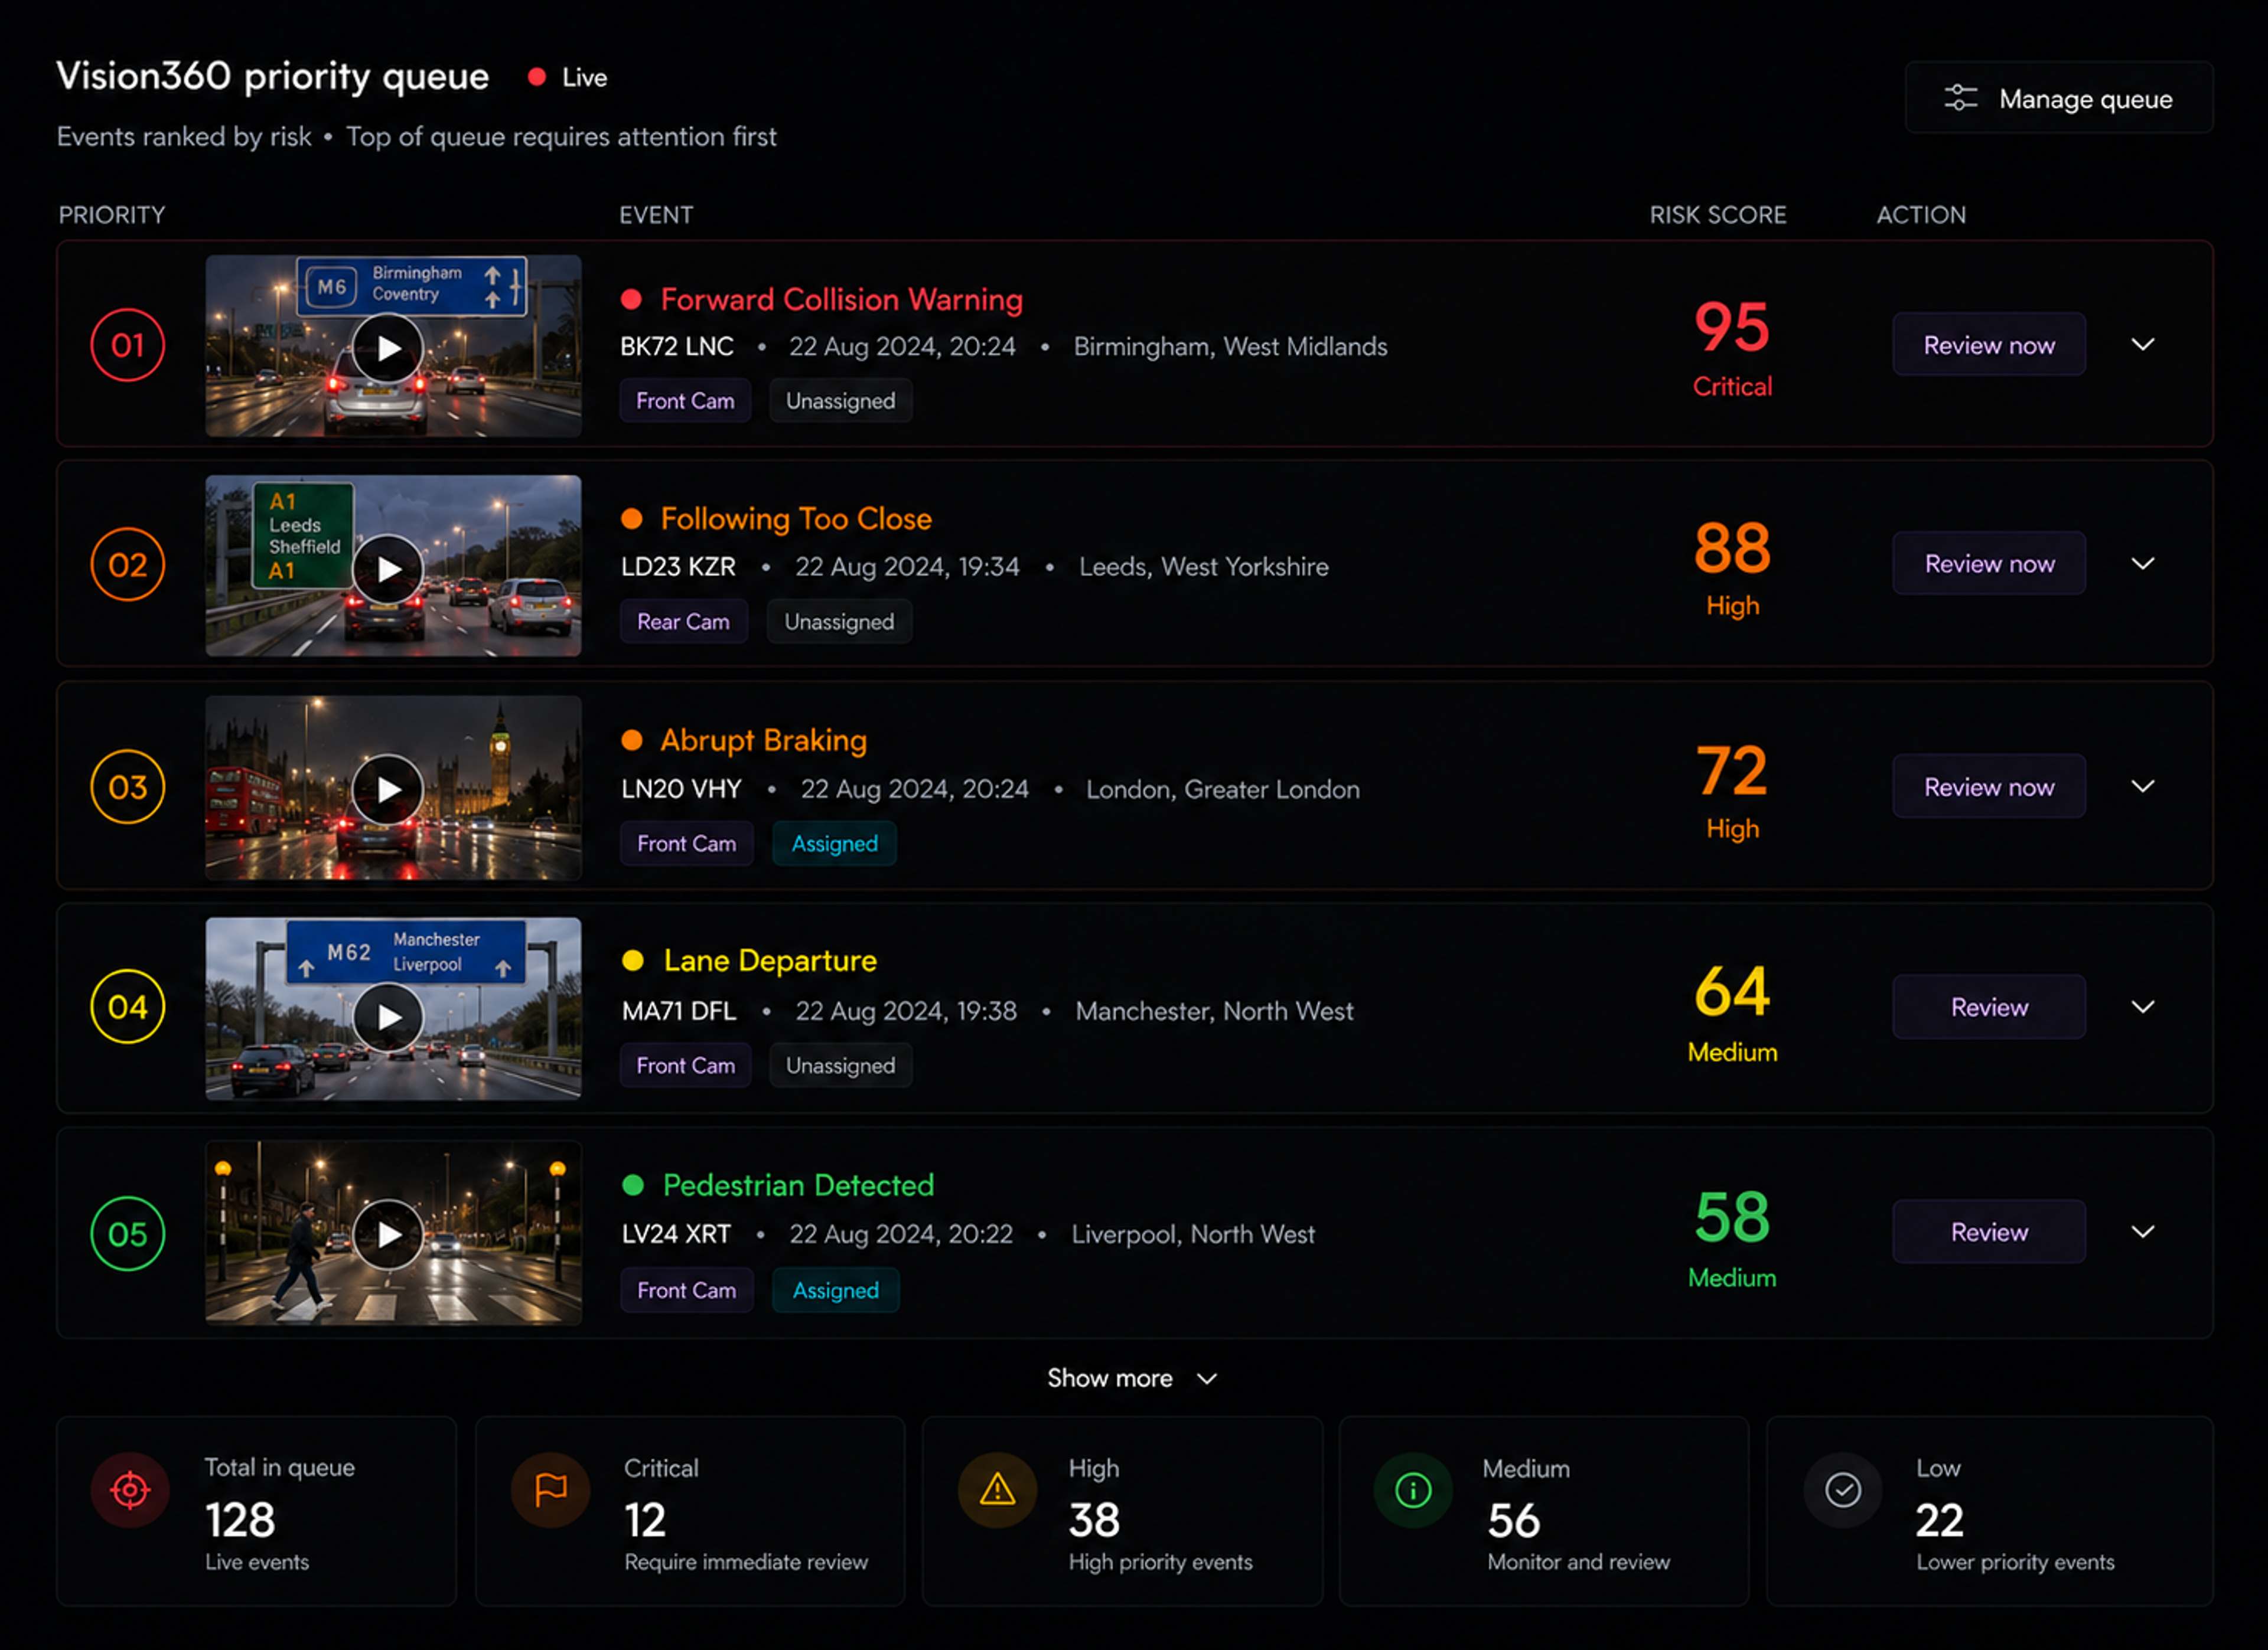The image size is (2268, 1650).
Task: Click the Rear Cam tag
Action: pyautogui.click(x=683, y=622)
